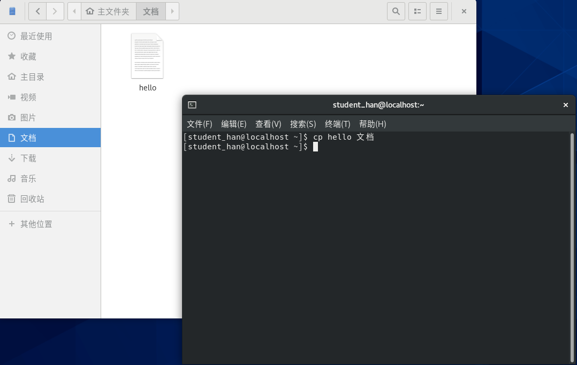Click the terminal icon in terminal title bar

pyautogui.click(x=192, y=105)
